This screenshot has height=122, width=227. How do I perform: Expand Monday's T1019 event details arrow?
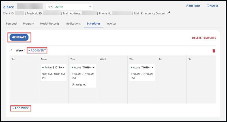pyautogui.click(x=64, y=67)
